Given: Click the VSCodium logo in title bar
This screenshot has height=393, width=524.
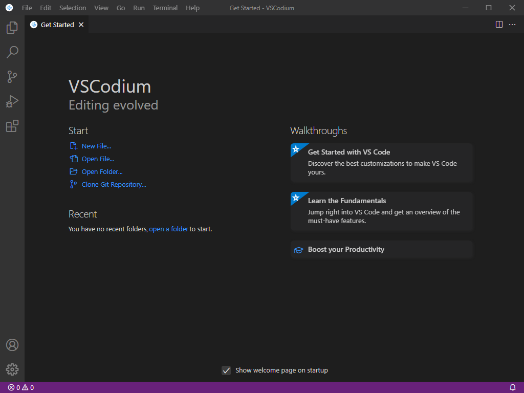Looking at the screenshot, I should click(x=9, y=8).
